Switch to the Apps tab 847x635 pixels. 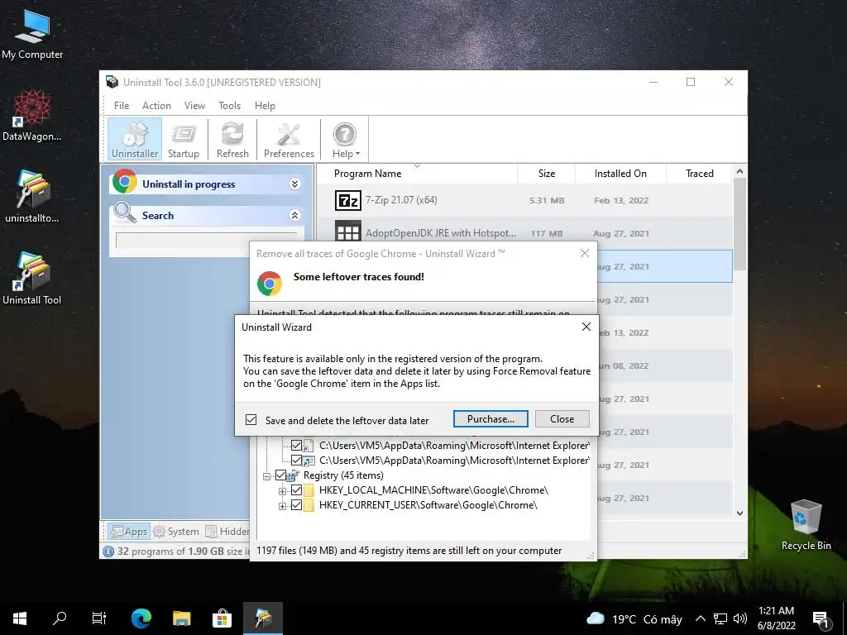point(128,532)
